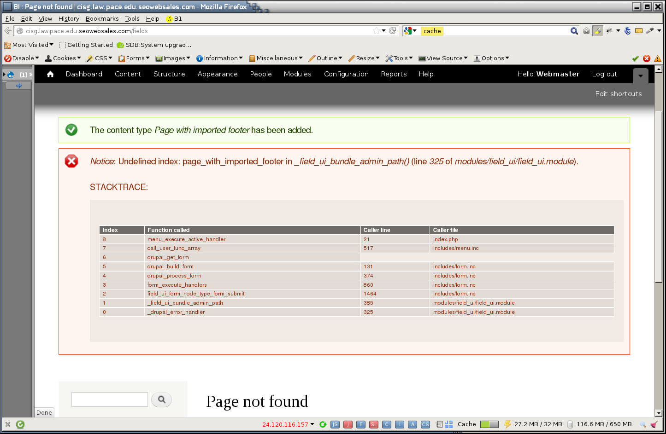
Task: Click the plus button in left sidebar
Action: 19,86
